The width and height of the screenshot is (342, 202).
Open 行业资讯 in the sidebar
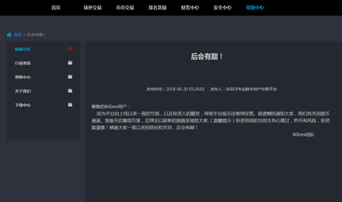(22, 63)
